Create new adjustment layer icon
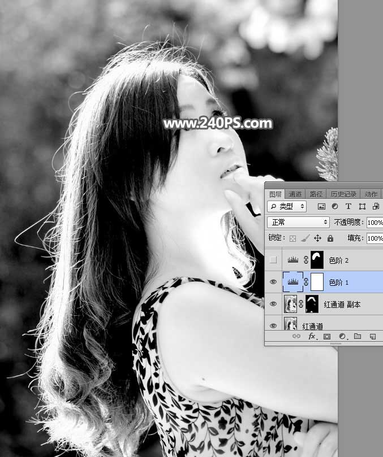The height and width of the screenshot is (457, 383). click(342, 336)
